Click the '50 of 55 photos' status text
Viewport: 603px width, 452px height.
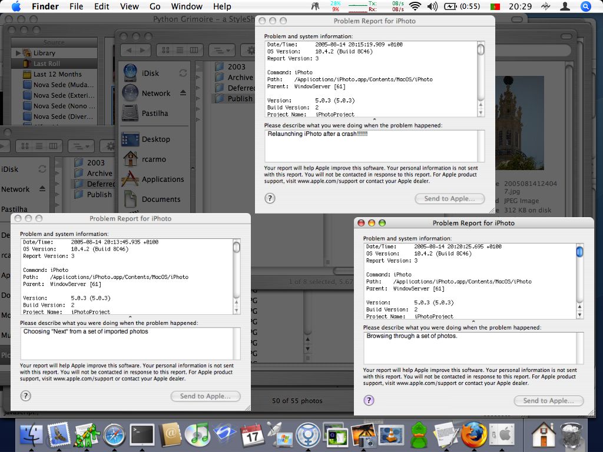(297, 400)
